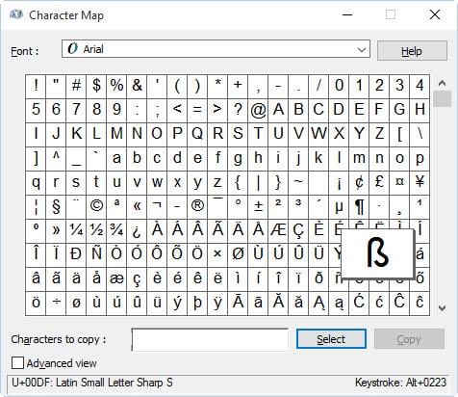Click the scrollbar up arrow
The width and height of the screenshot is (458, 397).
tap(442, 84)
